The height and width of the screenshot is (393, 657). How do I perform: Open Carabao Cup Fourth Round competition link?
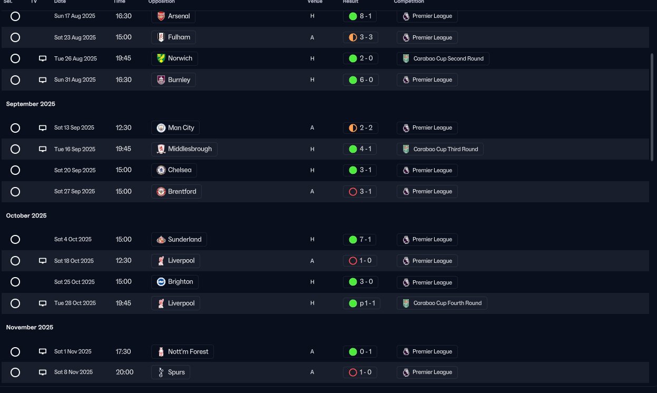(x=442, y=303)
